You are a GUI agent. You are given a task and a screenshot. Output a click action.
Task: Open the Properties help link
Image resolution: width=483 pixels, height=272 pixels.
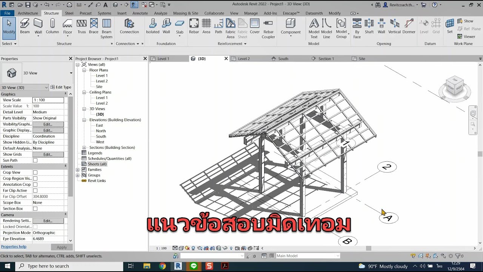14,247
